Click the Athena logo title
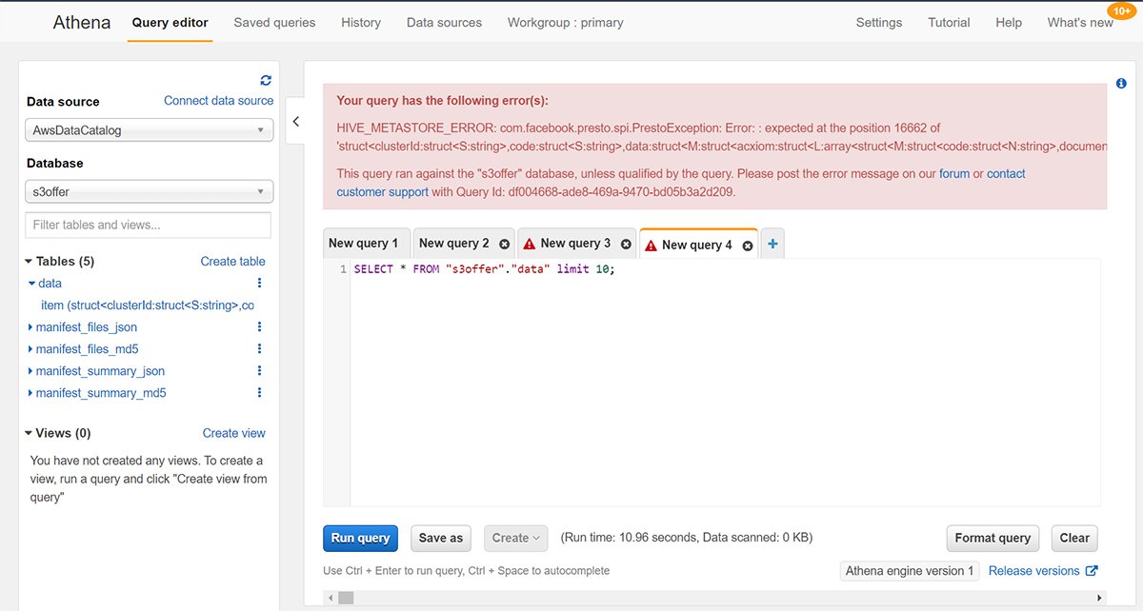The width and height of the screenshot is (1143, 611). tap(82, 22)
